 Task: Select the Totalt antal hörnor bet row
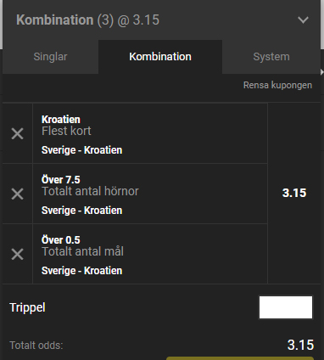[x=150, y=194]
